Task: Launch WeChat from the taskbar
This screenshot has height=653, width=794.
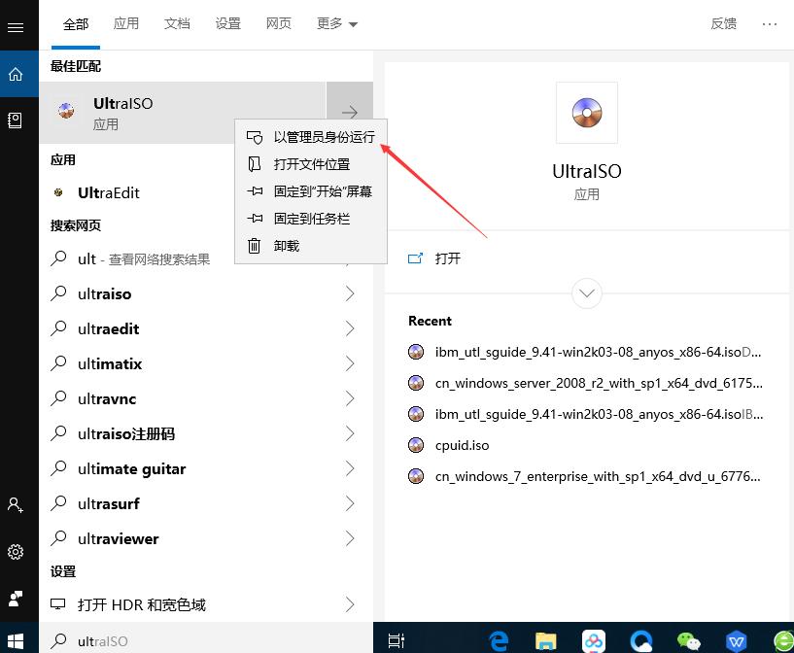Action: (688, 639)
